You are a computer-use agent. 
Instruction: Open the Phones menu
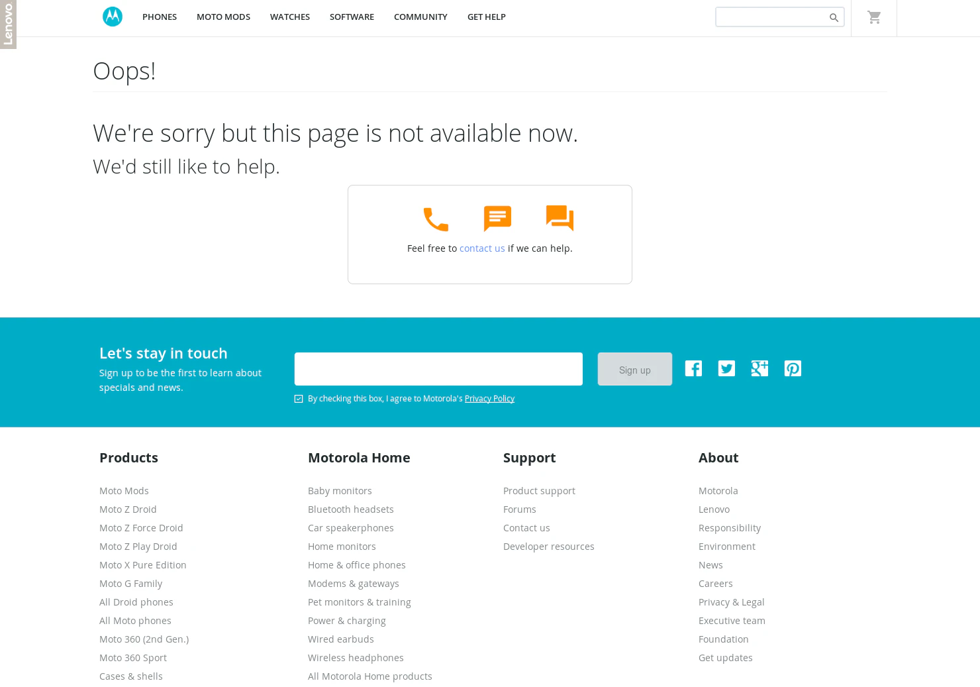point(160,17)
